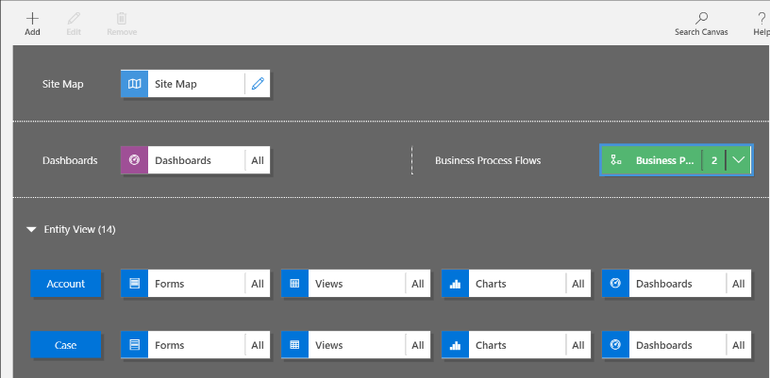Edit Site Map using pencil icon
The width and height of the screenshot is (770, 378).
point(258,84)
